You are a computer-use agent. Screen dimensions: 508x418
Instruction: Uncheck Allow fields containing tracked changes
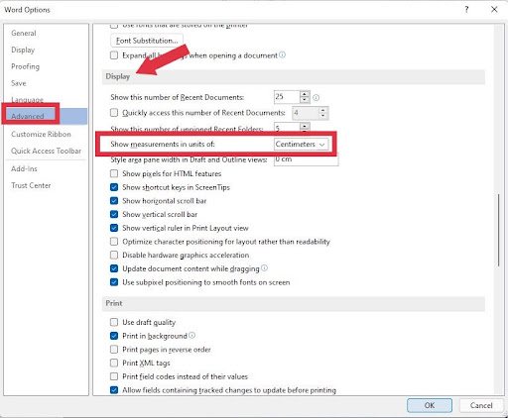coord(114,390)
